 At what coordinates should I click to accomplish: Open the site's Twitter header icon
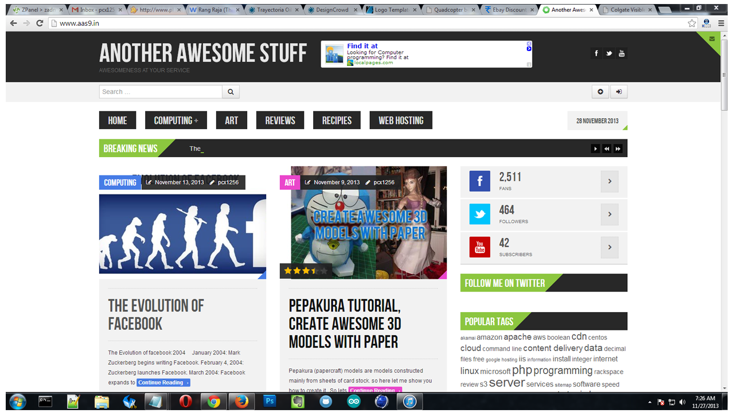pos(609,53)
